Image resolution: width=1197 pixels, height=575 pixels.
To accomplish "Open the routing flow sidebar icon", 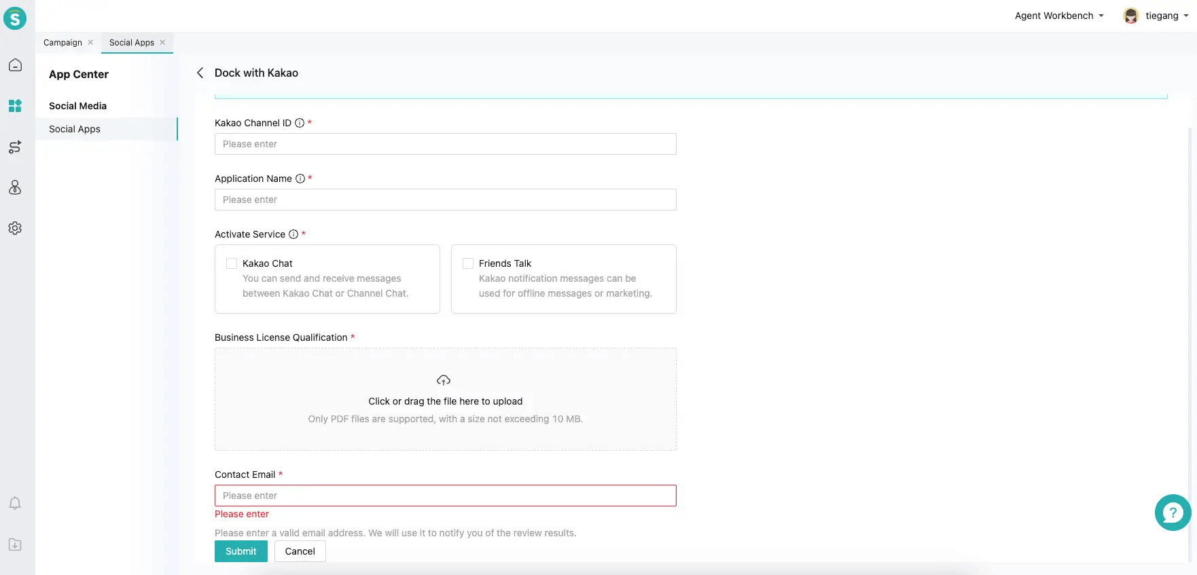I will pos(15,147).
